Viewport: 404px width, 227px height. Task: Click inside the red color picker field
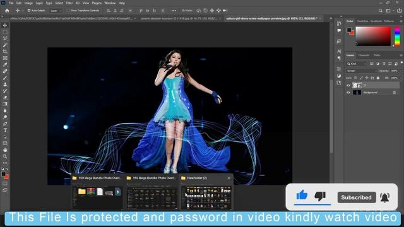(x=373, y=37)
